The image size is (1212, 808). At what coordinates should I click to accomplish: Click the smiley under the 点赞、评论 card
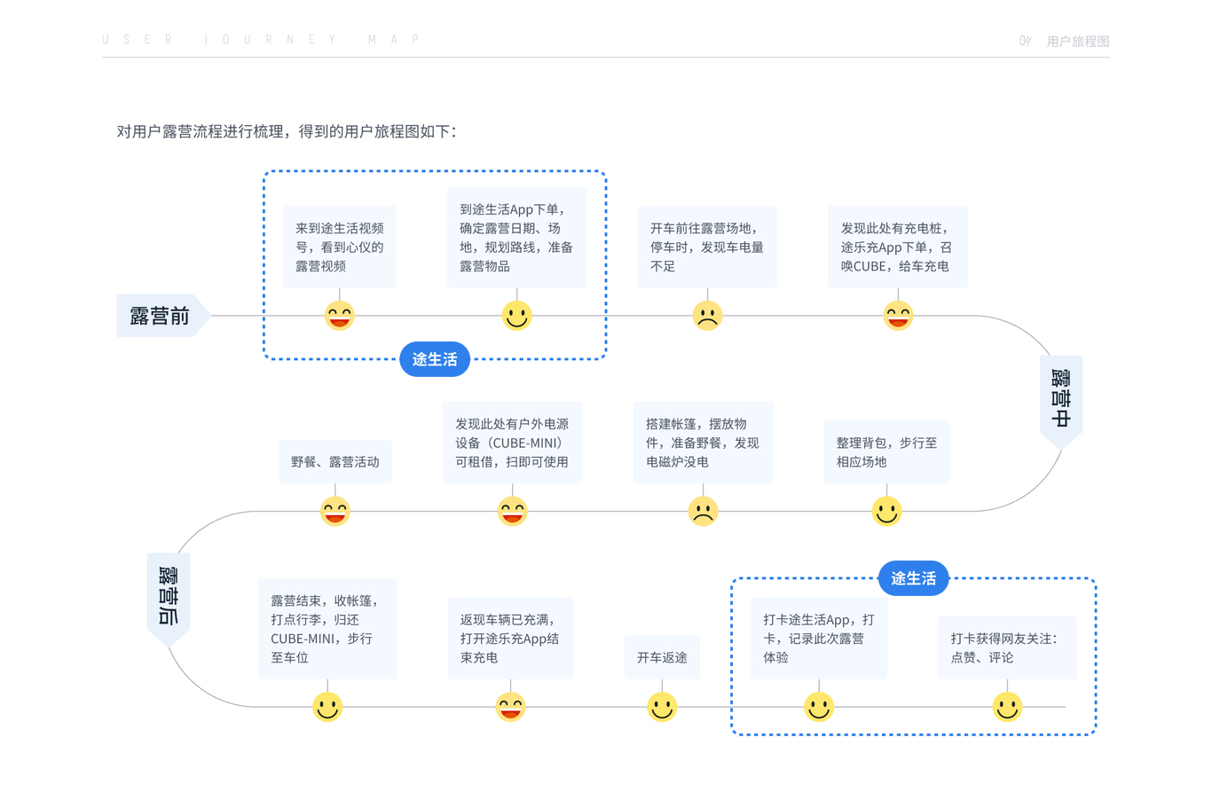(1007, 708)
